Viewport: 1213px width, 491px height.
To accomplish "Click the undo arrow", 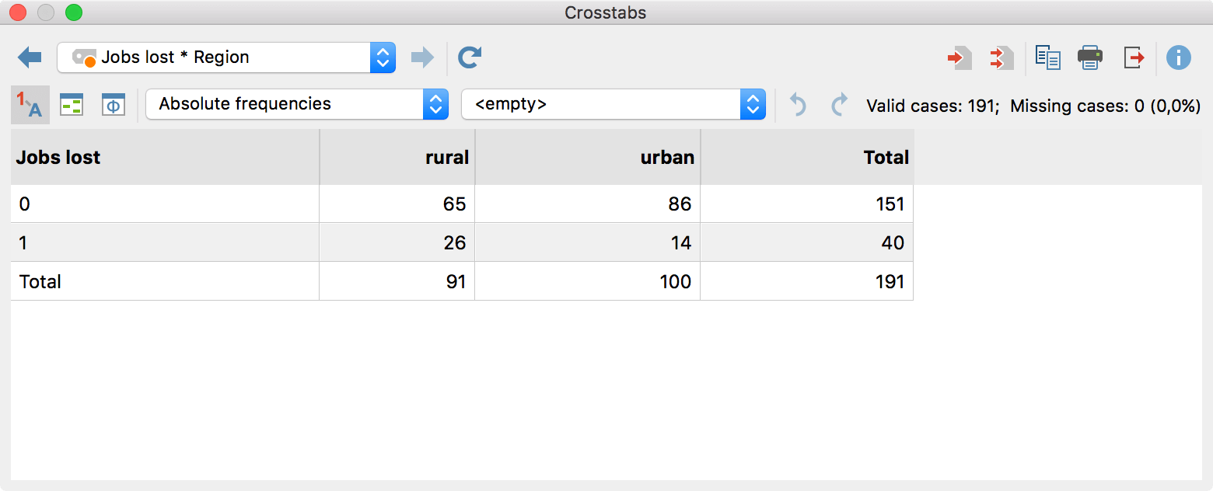I will (798, 105).
